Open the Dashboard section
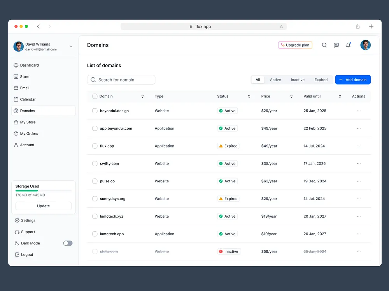The width and height of the screenshot is (389, 291). point(29,65)
